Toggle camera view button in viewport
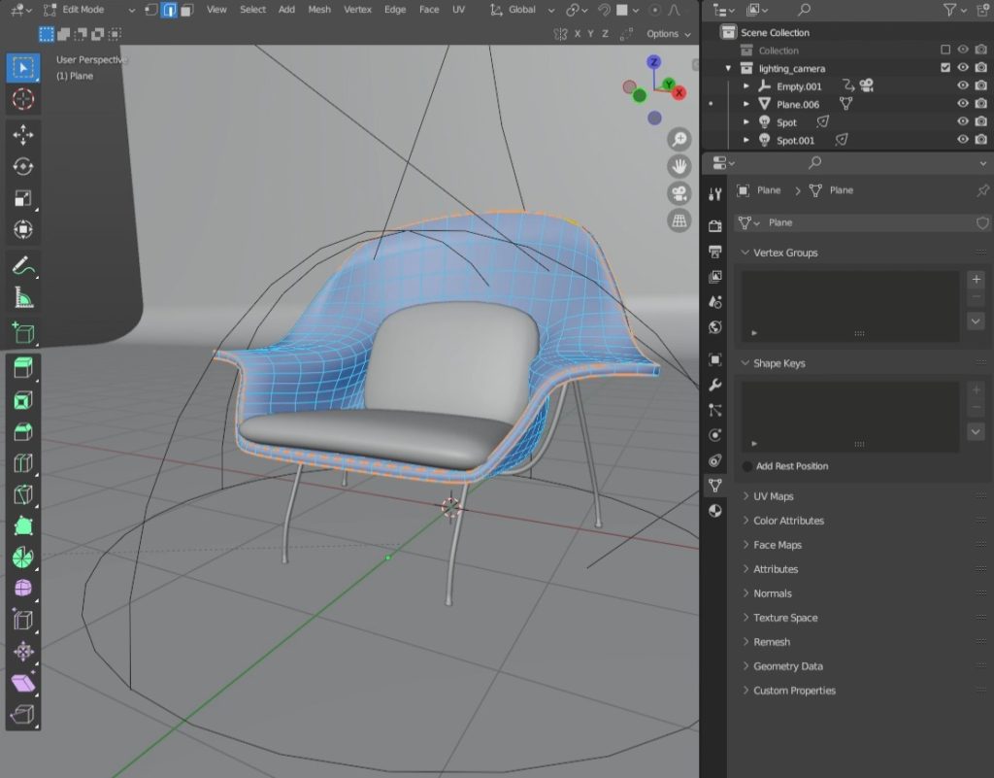 [x=679, y=193]
